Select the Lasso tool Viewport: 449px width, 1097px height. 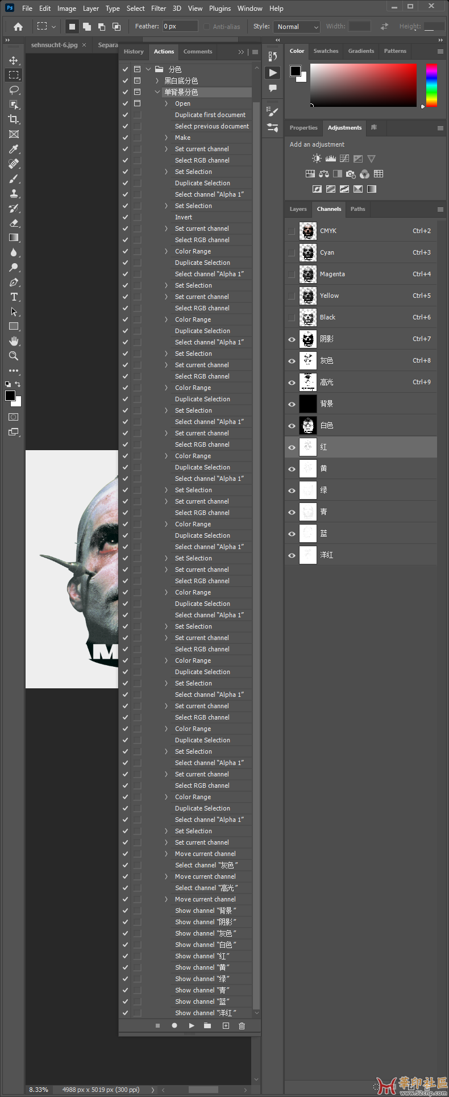[14, 90]
